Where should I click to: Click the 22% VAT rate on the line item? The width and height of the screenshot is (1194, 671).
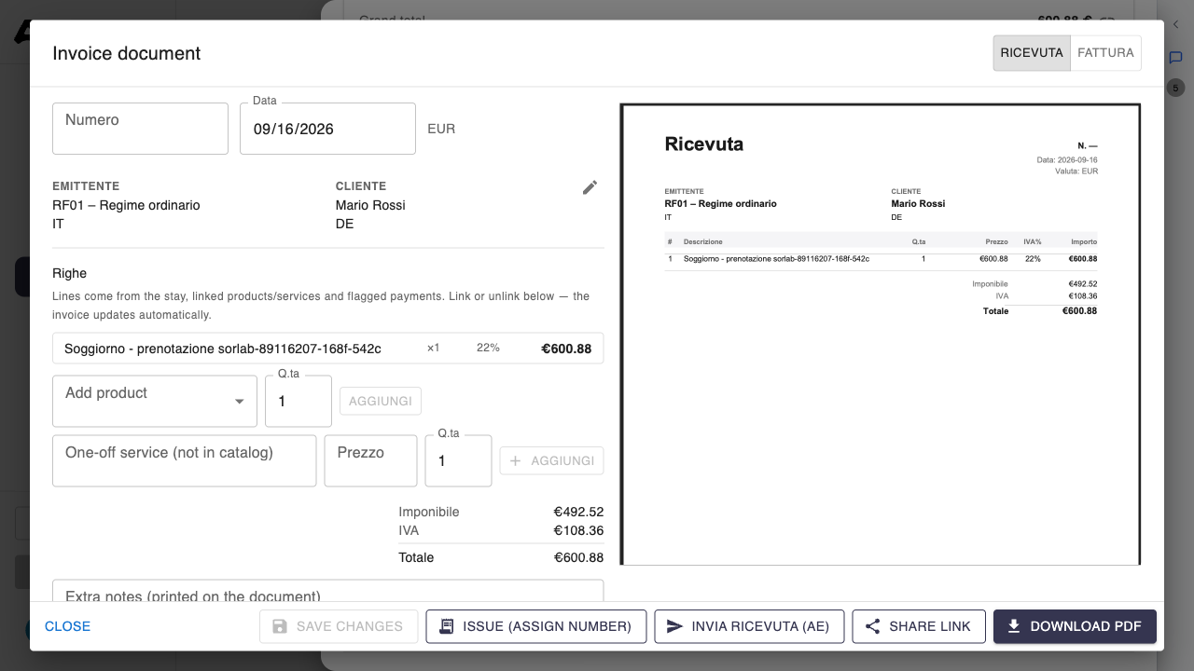(x=488, y=348)
